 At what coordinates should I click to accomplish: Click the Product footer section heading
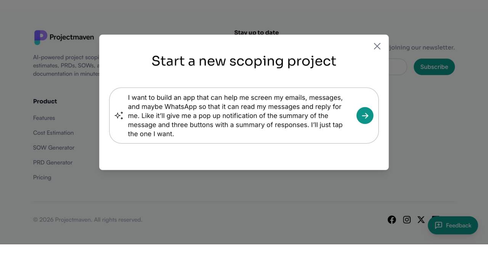45,101
